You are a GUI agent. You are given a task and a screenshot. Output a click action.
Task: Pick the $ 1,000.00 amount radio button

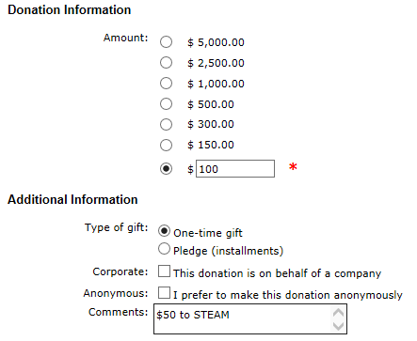point(166,84)
